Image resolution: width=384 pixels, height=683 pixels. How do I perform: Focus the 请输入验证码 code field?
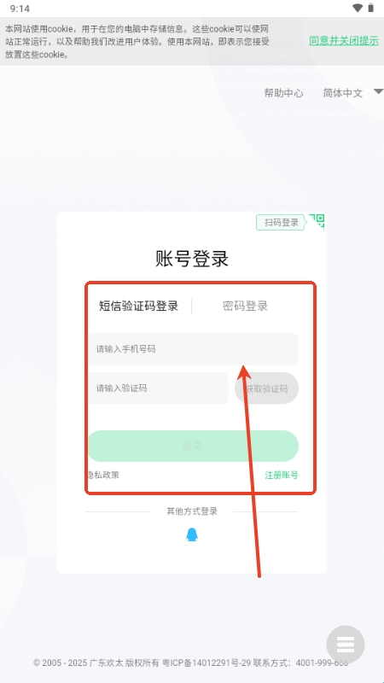pyautogui.click(x=158, y=388)
